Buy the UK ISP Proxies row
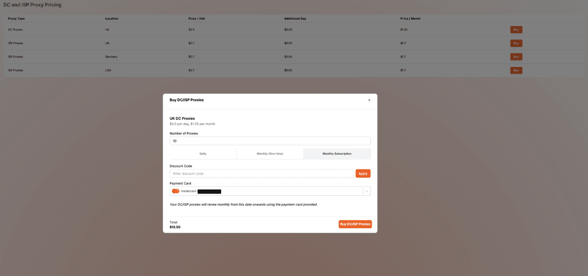Image resolution: width=588 pixels, height=276 pixels. [516, 43]
